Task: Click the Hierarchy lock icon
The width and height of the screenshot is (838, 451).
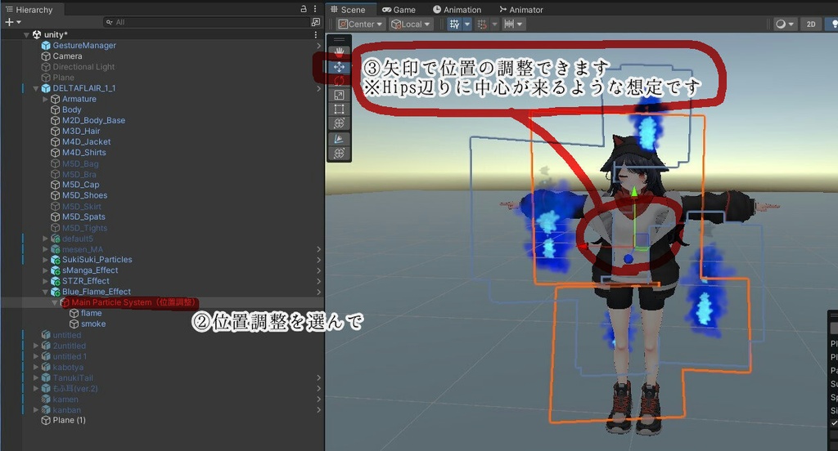Action: pyautogui.click(x=304, y=9)
